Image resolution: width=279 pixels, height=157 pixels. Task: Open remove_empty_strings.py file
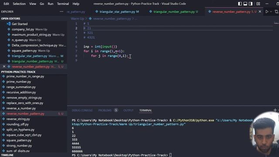pyautogui.click(x=24, y=98)
